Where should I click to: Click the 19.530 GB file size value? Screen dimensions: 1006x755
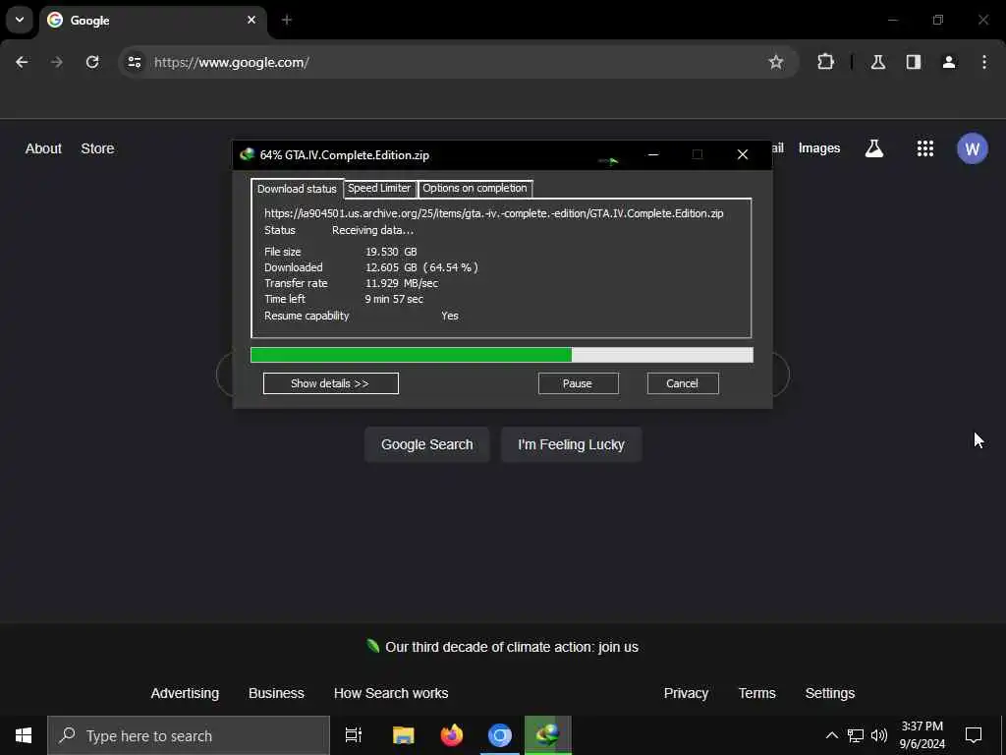click(391, 252)
